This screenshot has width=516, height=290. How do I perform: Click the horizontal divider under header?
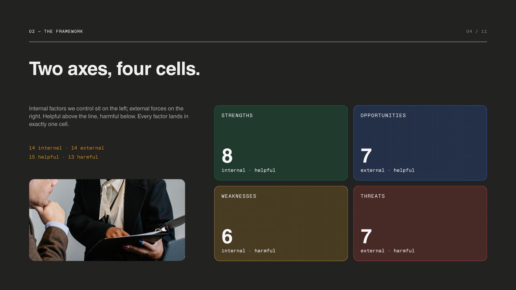click(x=258, y=42)
